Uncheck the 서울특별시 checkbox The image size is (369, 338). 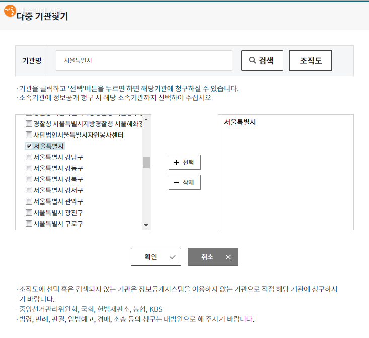click(x=29, y=146)
